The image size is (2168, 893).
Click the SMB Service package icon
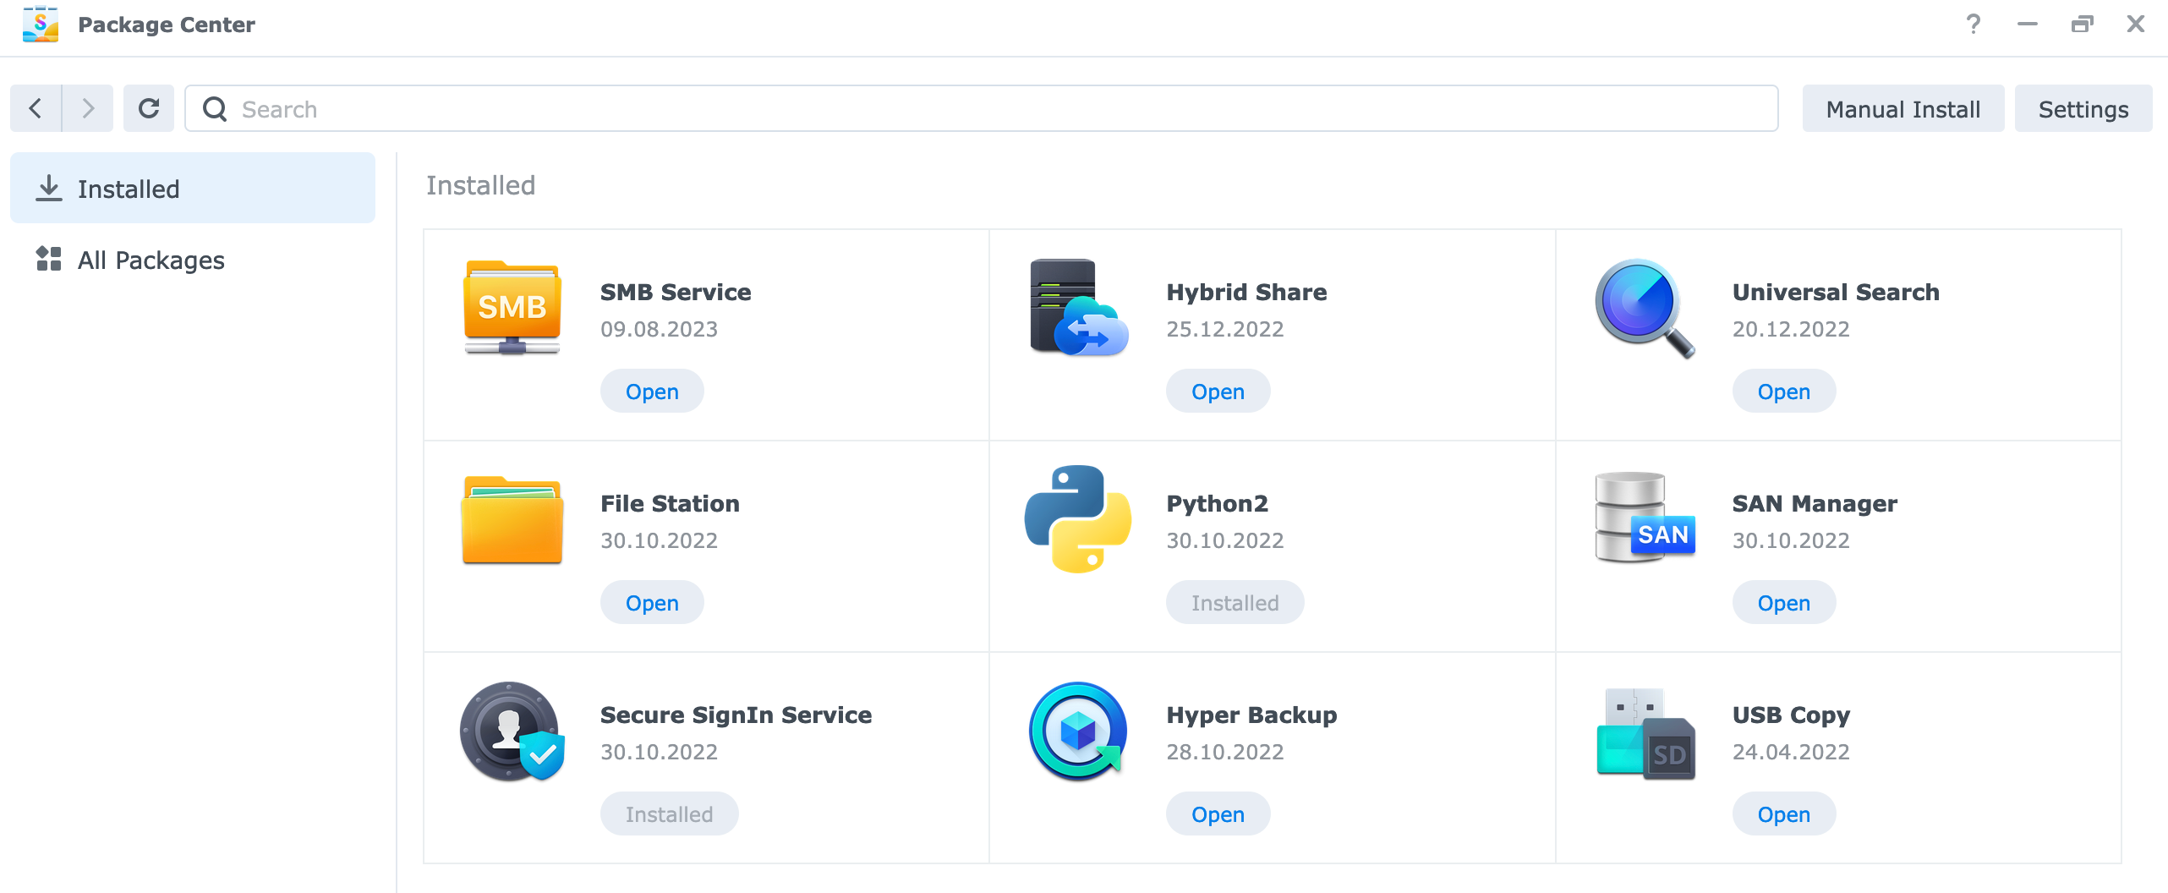coord(512,308)
